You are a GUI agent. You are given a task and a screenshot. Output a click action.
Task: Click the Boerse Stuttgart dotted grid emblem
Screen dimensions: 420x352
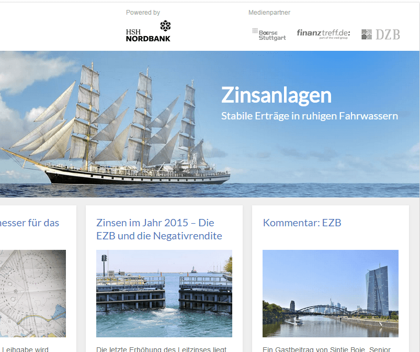coord(255,30)
